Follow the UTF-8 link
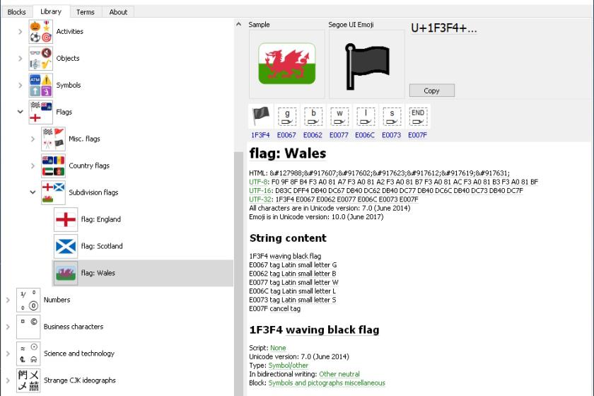Viewport: 594px width, 396px height. coord(258,182)
